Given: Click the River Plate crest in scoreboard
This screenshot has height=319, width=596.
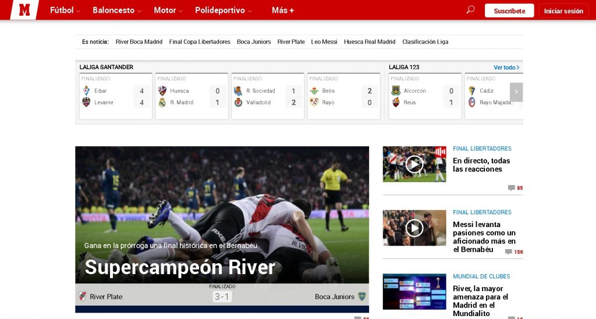Looking at the screenshot, I should (x=82, y=296).
